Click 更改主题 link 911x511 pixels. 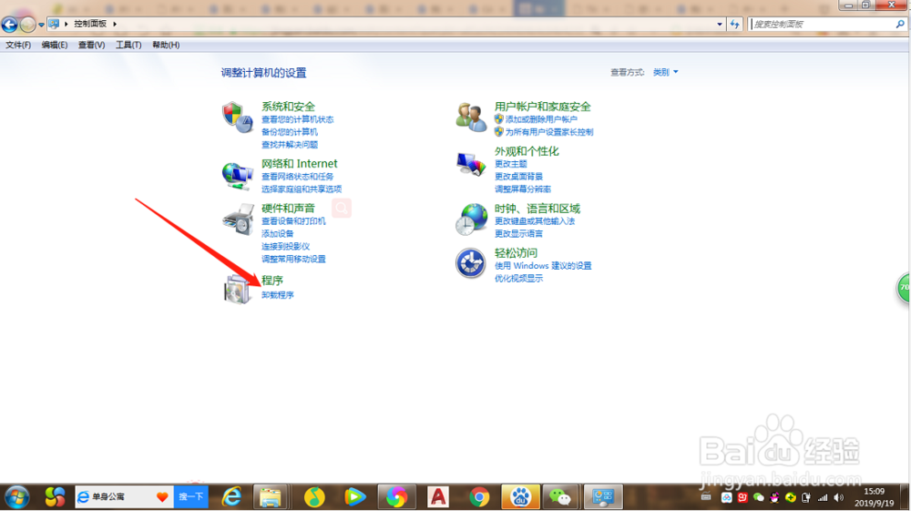coord(511,164)
